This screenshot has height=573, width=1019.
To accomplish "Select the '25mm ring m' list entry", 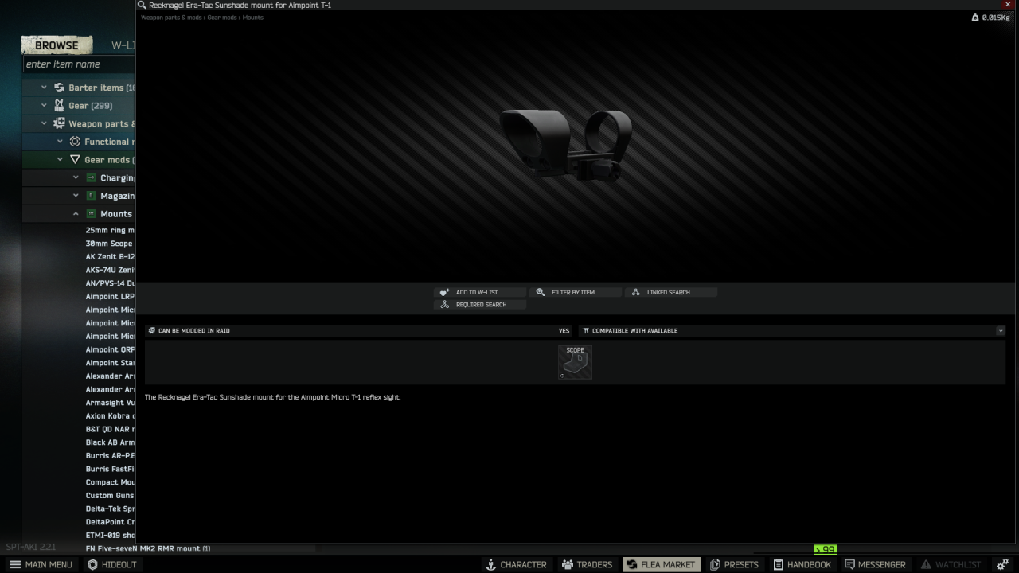I will pyautogui.click(x=110, y=230).
